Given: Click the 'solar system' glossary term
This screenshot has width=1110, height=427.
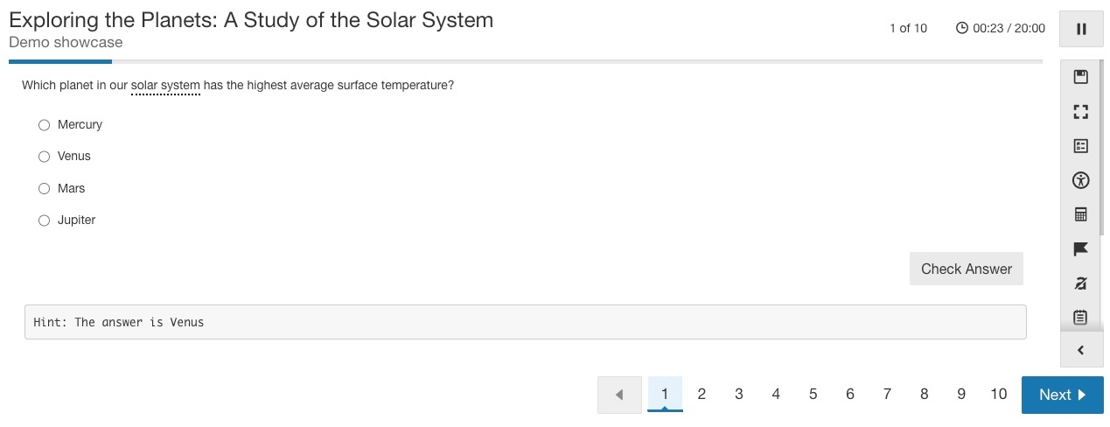Looking at the screenshot, I should coord(165,86).
